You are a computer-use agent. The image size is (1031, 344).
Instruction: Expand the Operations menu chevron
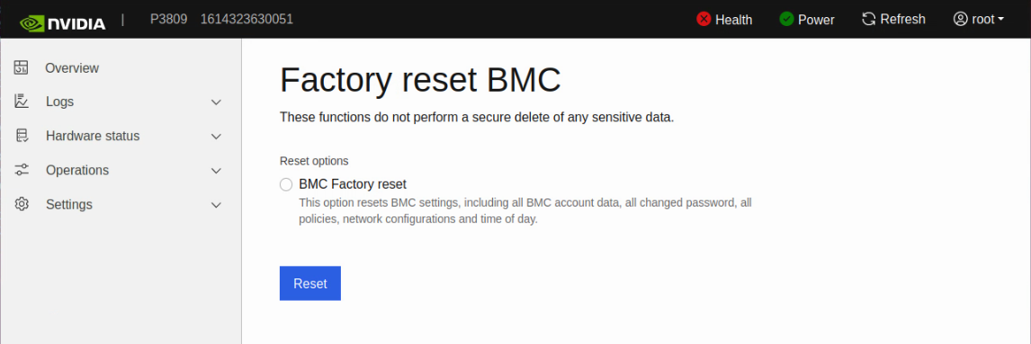coord(216,171)
